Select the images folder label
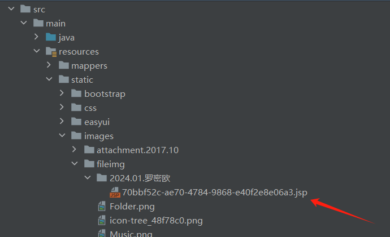 click(99, 136)
